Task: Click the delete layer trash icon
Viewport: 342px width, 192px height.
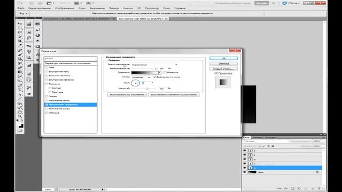Action: [x=319, y=188]
